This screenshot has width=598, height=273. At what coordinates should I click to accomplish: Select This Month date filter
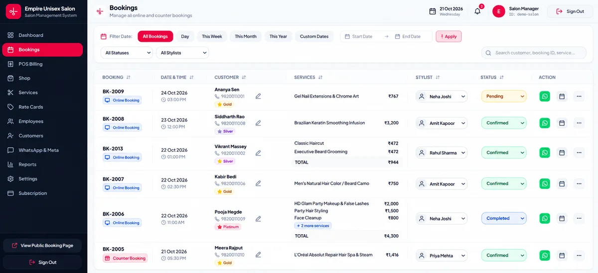pyautogui.click(x=246, y=36)
